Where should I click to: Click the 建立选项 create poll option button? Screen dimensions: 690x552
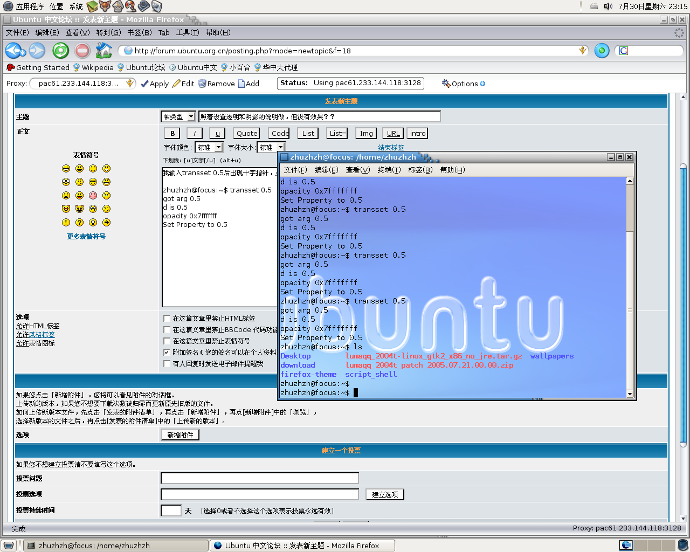pos(385,494)
